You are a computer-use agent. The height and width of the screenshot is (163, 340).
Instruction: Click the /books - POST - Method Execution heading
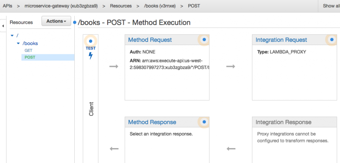134,23
